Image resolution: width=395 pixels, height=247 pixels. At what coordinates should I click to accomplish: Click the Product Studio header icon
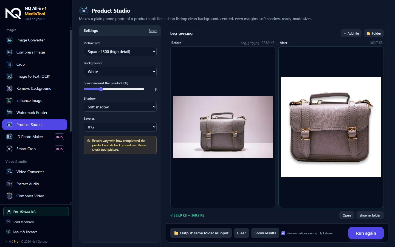(x=84, y=11)
